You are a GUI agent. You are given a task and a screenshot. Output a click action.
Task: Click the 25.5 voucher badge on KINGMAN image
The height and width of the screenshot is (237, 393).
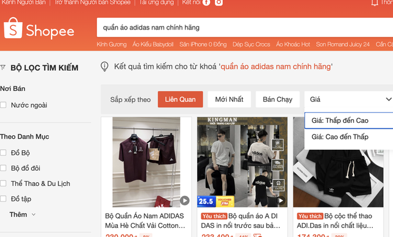pyautogui.click(x=216, y=201)
